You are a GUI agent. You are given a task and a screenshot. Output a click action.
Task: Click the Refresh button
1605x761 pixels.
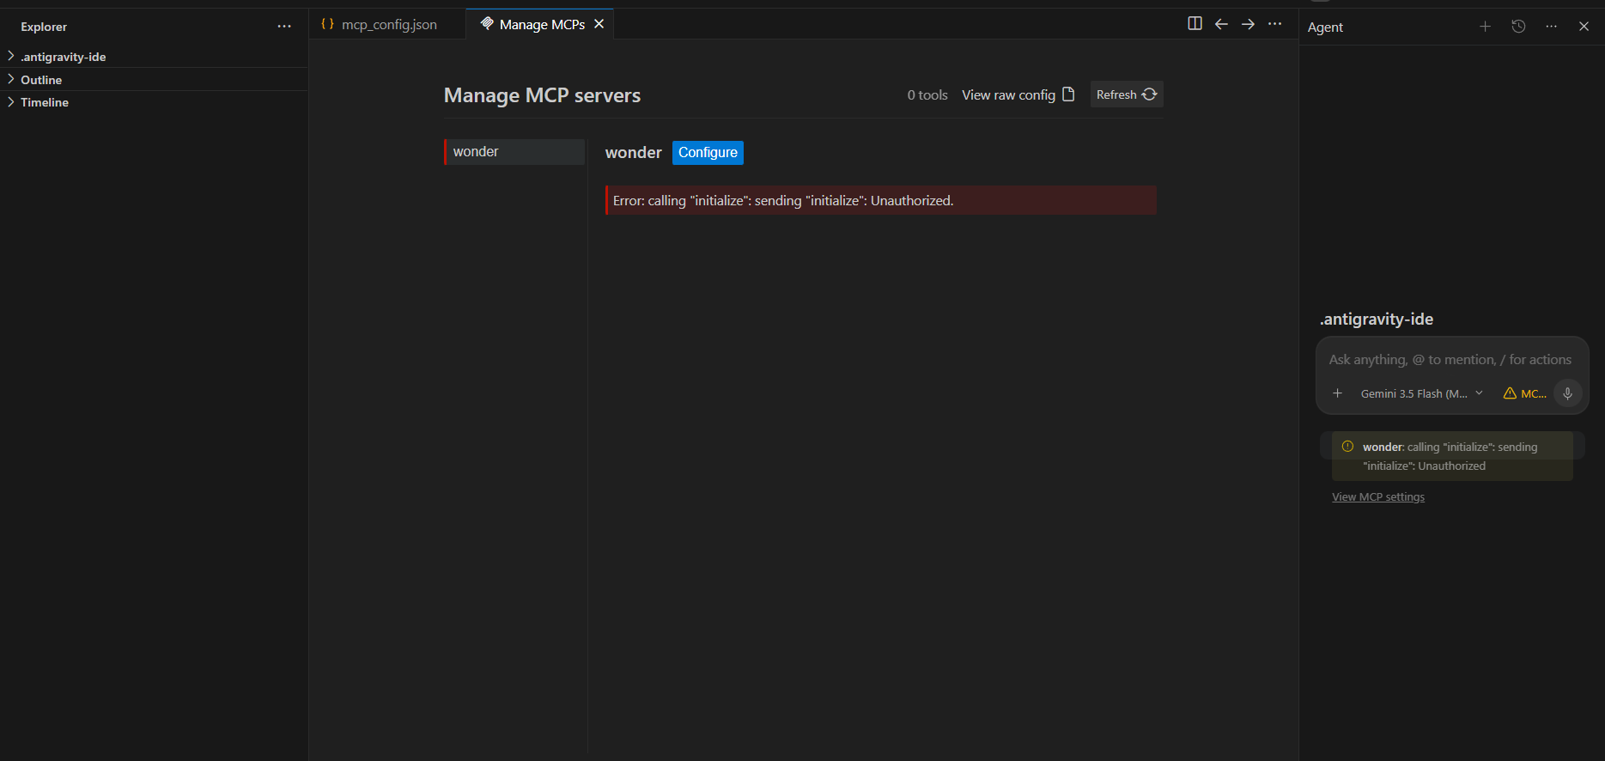1127,94
